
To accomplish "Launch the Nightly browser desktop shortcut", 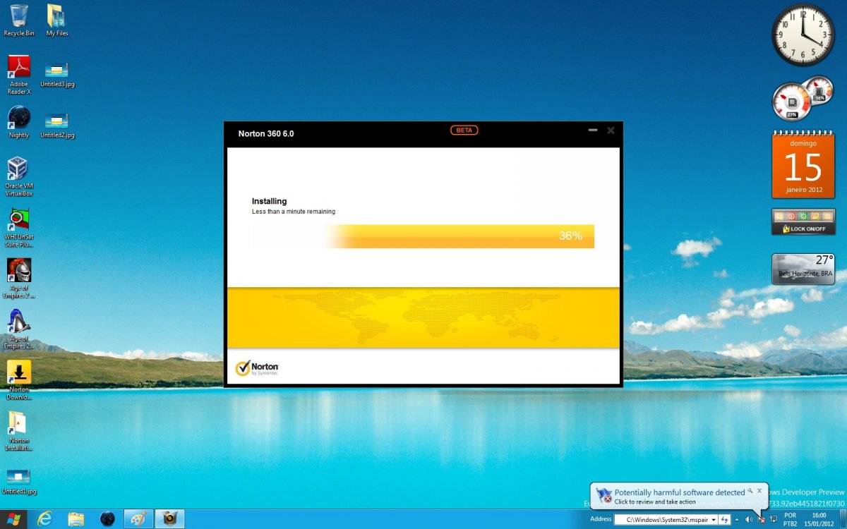I will [x=19, y=123].
